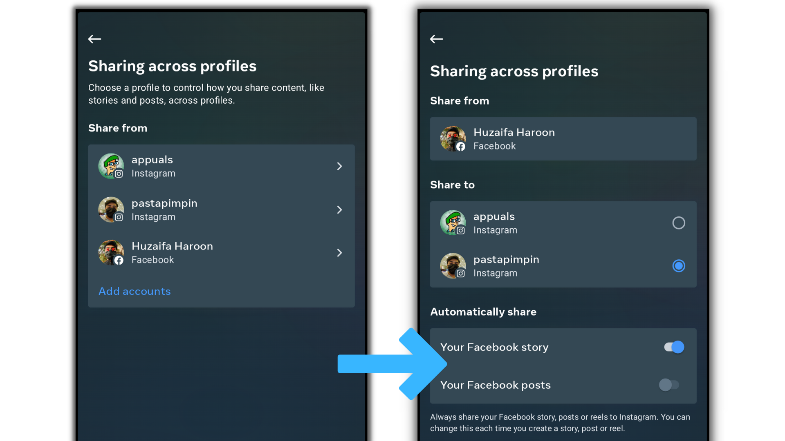Image resolution: width=785 pixels, height=441 pixels.
Task: Click Huzaifa Haroon name under Share from right panel
Action: pyautogui.click(x=514, y=132)
